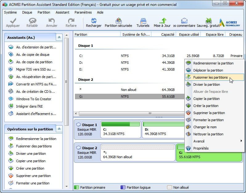Open the Aide menu
The image size is (246, 193).
(100, 12)
